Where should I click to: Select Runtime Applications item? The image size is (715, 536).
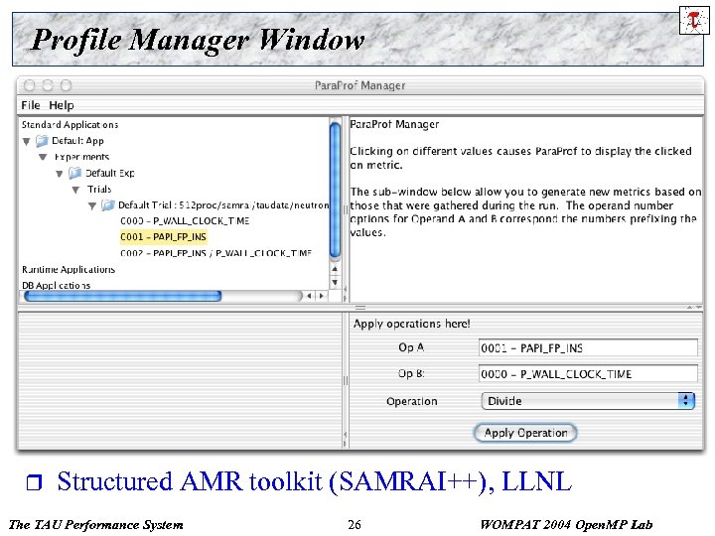tap(69, 269)
